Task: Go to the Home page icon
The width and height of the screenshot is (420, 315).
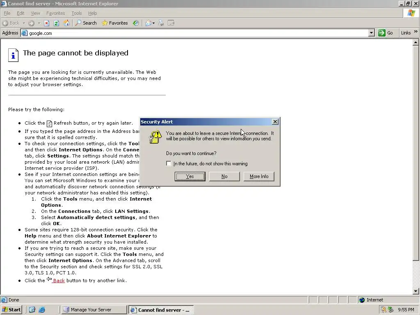Action: pos(66,23)
